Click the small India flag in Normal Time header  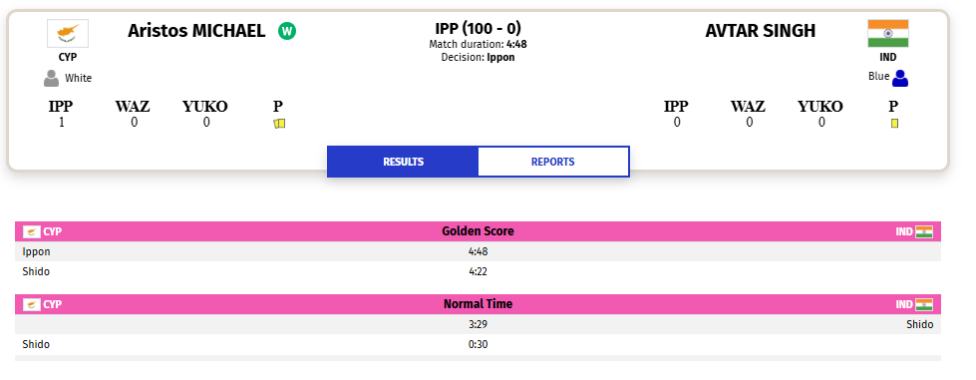tap(924, 304)
